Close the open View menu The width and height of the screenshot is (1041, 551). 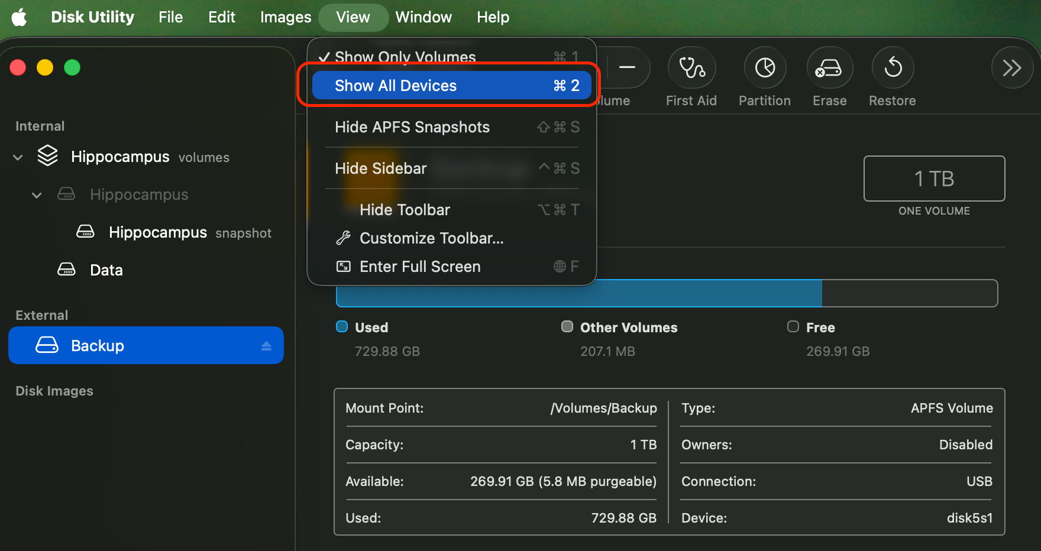point(353,17)
